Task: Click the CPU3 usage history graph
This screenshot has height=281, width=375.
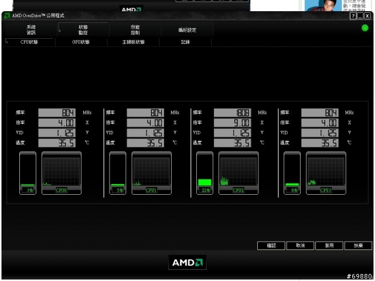Action: tap(326, 173)
